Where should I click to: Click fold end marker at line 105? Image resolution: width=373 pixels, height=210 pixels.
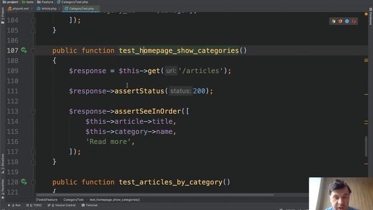pyautogui.click(x=33, y=30)
